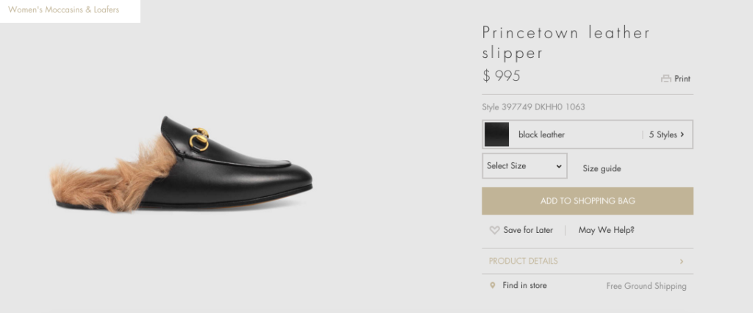The height and width of the screenshot is (313, 753).
Task: Select the black leather color swatch
Action: (496, 134)
